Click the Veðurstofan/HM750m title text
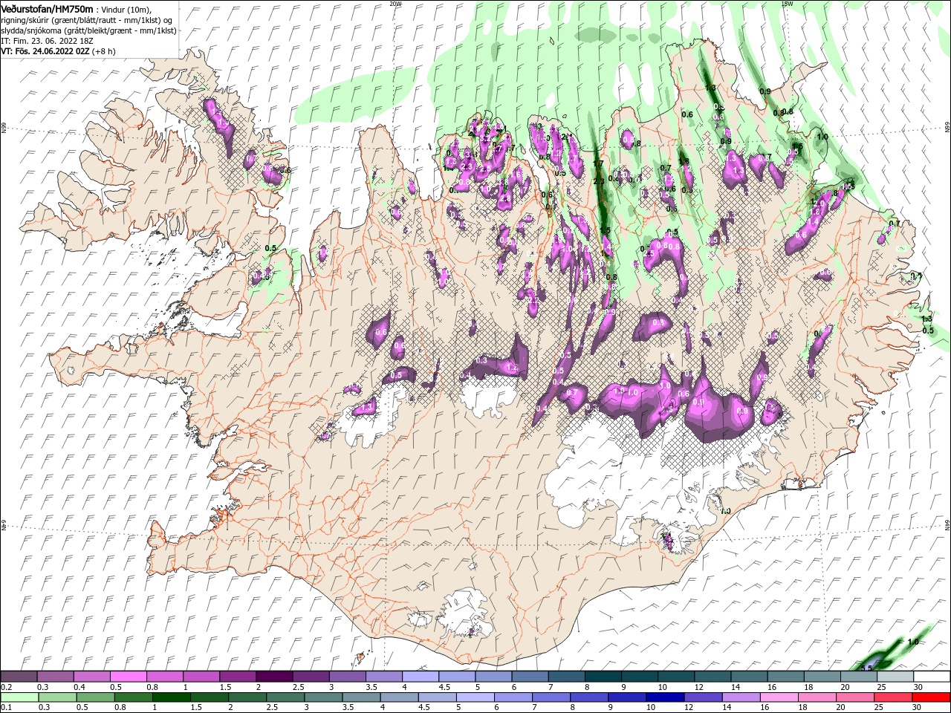Screen dimensions: 951x713 (x=47, y=8)
